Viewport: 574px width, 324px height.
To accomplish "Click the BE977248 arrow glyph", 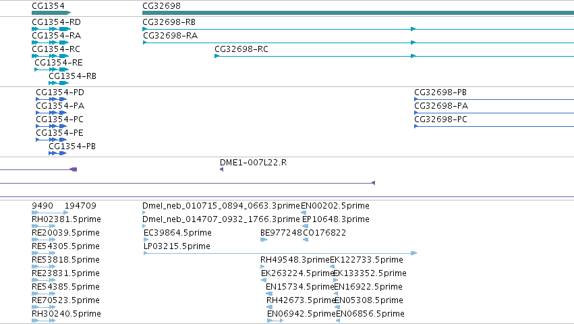I will (264, 240).
